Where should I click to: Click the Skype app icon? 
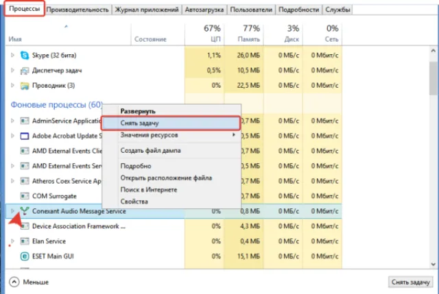click(25, 56)
